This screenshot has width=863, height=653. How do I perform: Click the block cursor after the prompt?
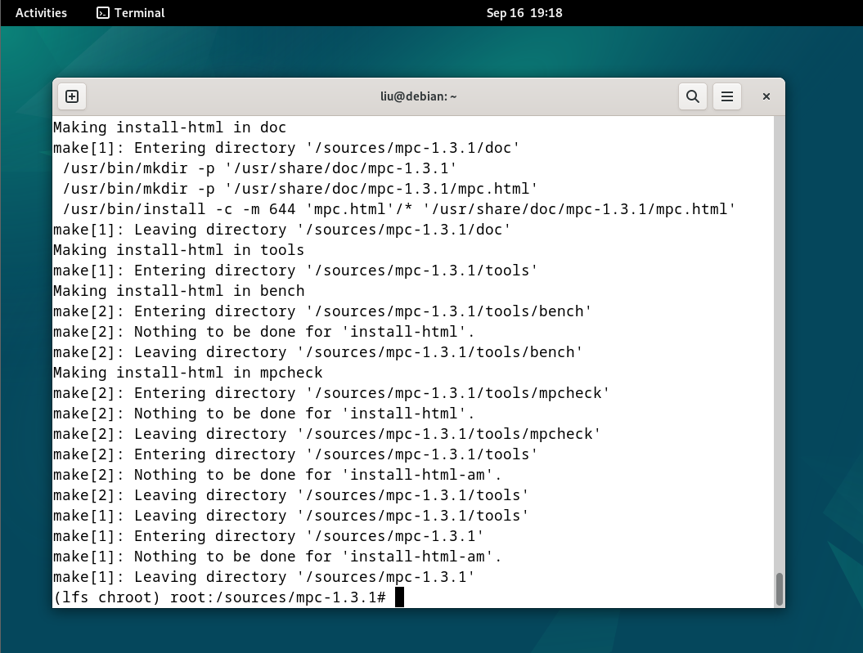tap(399, 597)
